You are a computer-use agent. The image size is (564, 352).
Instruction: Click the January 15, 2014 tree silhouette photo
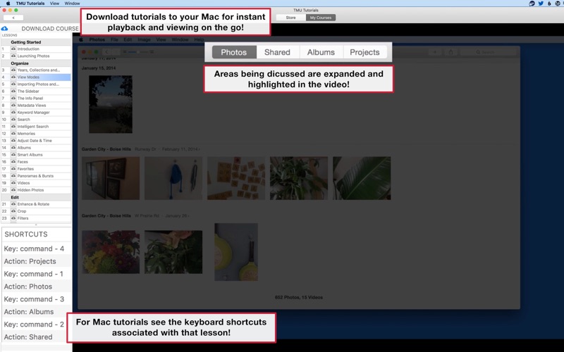[111, 104]
